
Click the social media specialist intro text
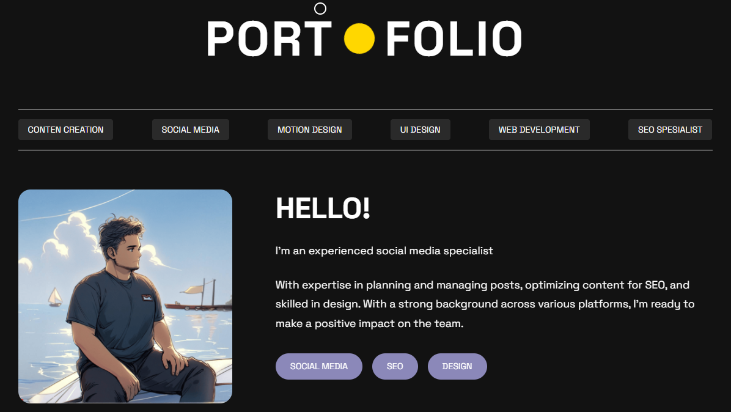tap(384, 250)
